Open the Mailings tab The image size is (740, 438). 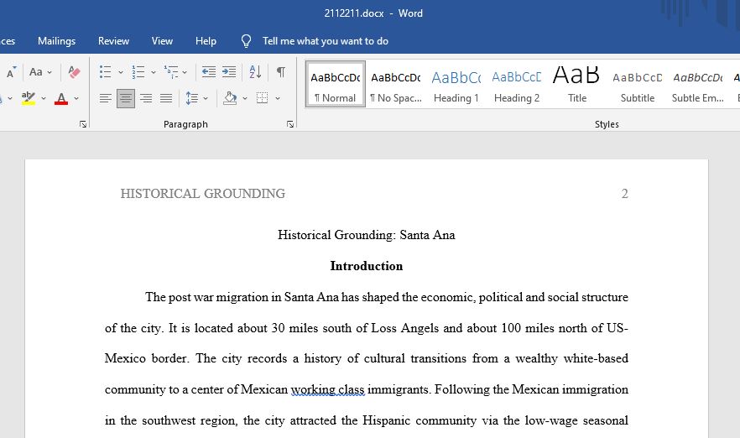(57, 41)
